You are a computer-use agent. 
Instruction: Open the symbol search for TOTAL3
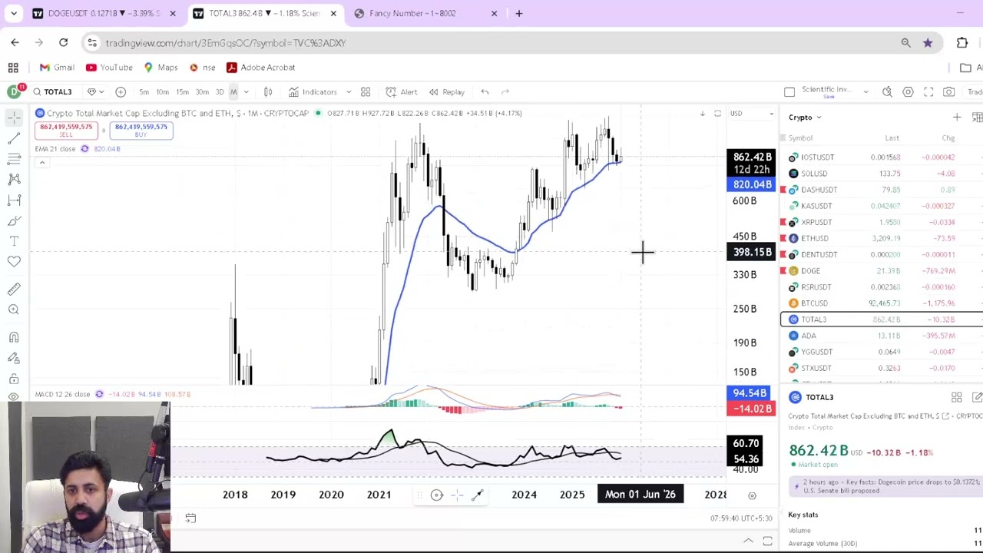pyautogui.click(x=52, y=92)
